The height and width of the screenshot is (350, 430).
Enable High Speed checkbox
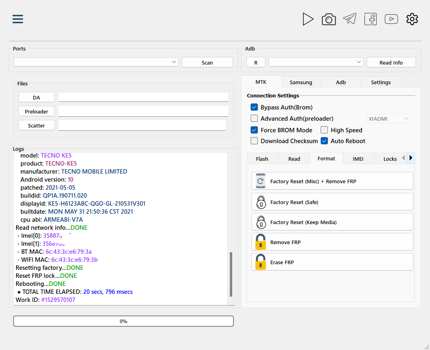point(324,130)
